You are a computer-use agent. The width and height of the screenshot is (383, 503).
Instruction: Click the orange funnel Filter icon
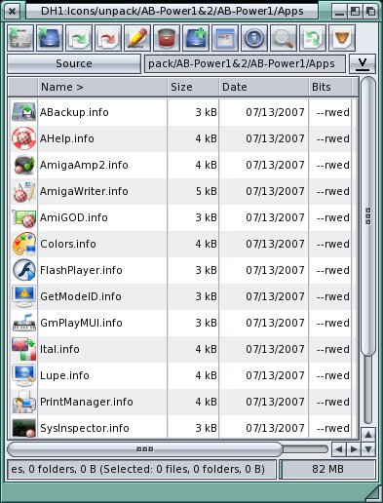[342, 38]
